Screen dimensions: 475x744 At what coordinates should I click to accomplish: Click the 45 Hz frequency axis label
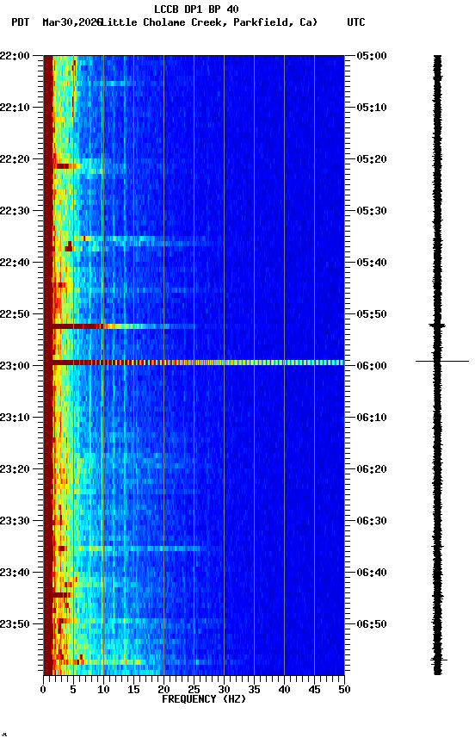pos(314,690)
